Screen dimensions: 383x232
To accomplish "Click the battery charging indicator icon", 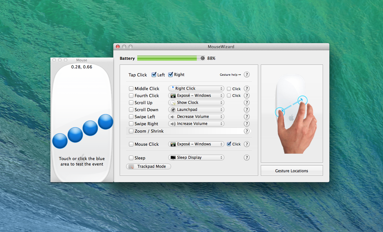I will click(203, 58).
